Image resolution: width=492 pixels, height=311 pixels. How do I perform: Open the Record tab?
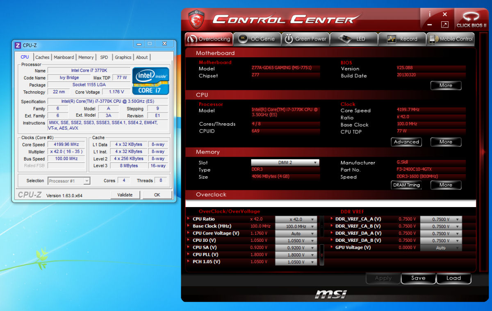click(x=402, y=39)
